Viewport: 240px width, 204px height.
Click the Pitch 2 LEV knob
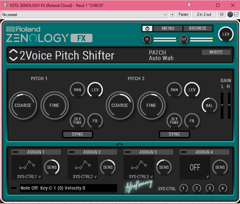192,90
